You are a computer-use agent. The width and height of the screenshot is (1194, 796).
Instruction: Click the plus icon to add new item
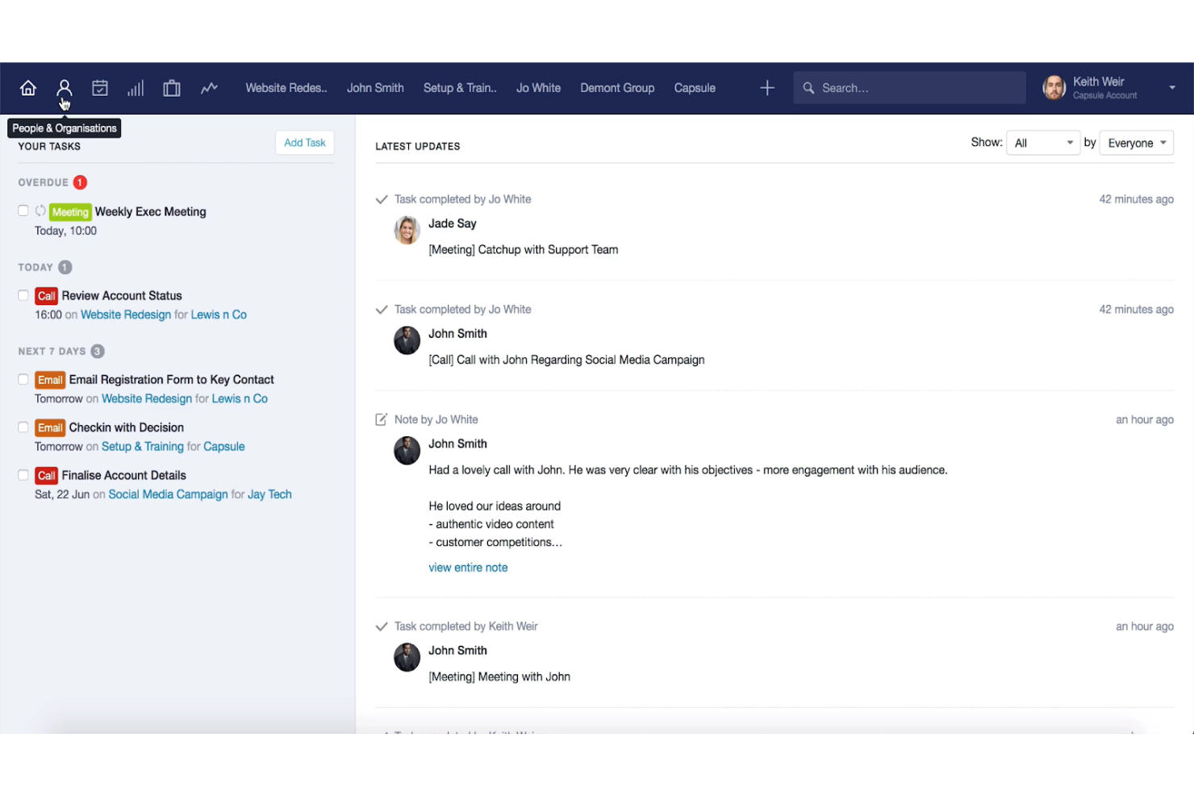(766, 87)
